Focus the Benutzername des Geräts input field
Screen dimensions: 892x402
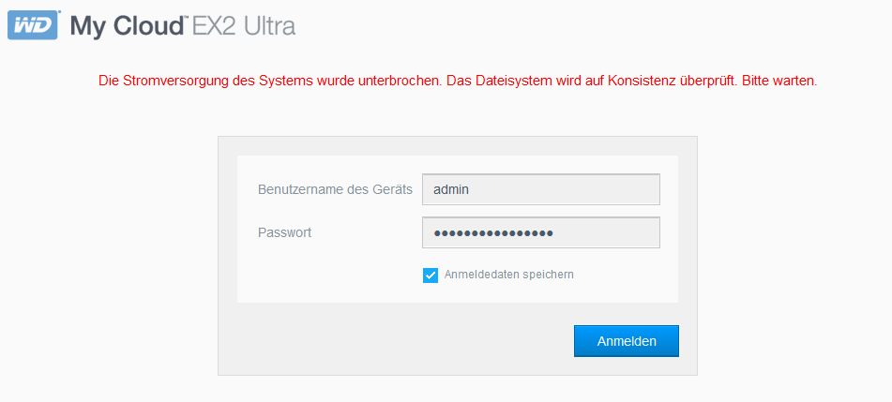click(541, 189)
